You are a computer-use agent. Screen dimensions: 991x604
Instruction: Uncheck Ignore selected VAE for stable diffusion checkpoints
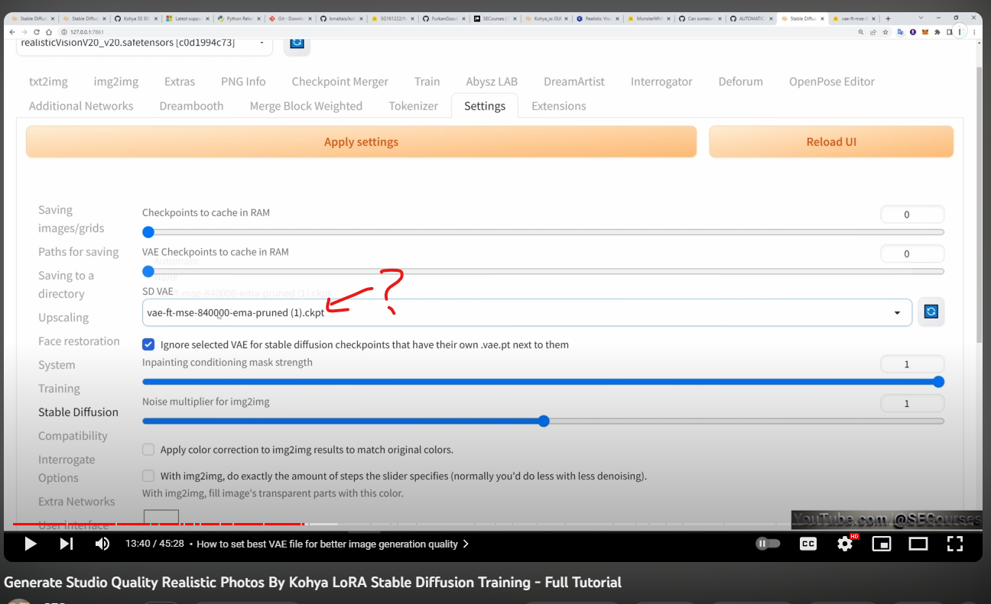click(x=148, y=344)
